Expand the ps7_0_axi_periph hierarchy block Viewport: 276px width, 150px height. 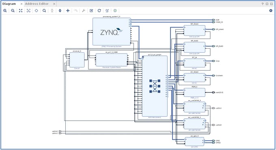point(143,57)
